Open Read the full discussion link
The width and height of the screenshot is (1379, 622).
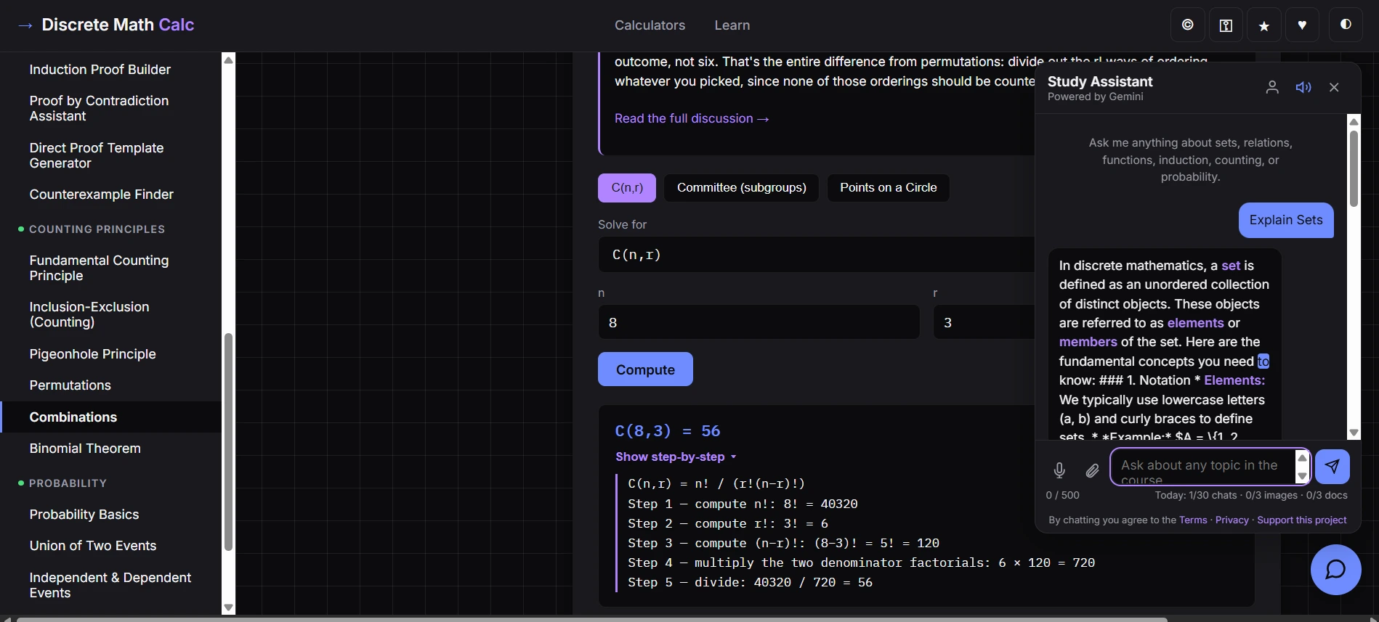pyautogui.click(x=692, y=118)
